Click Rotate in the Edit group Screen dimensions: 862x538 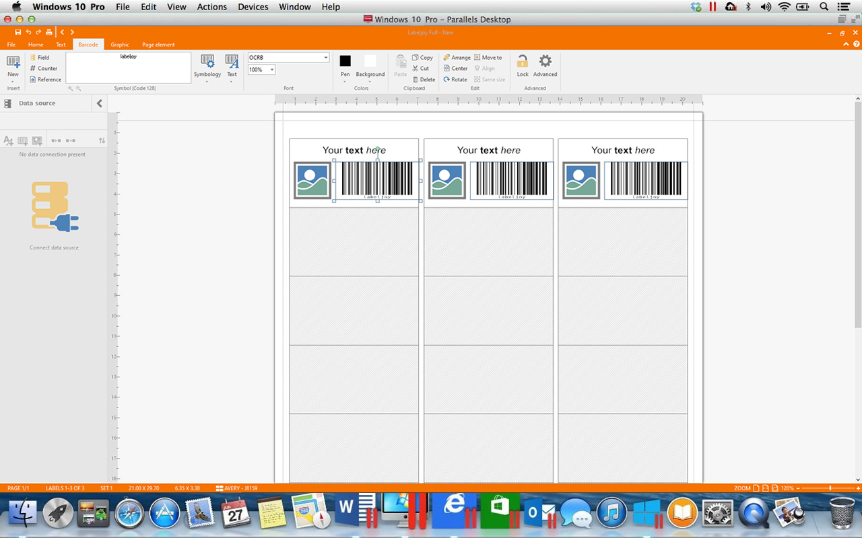[455, 79]
